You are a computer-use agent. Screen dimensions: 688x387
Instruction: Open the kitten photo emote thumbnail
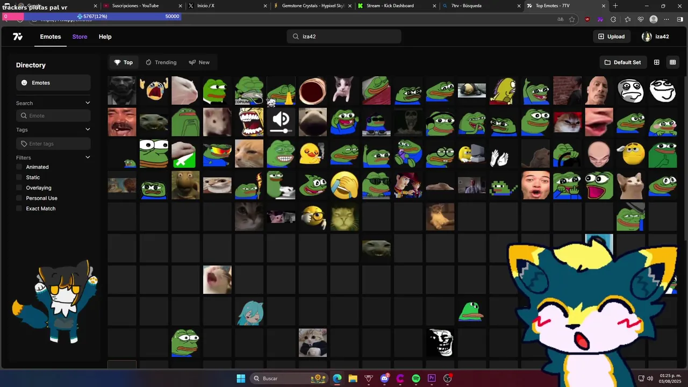pyautogui.click(x=313, y=343)
